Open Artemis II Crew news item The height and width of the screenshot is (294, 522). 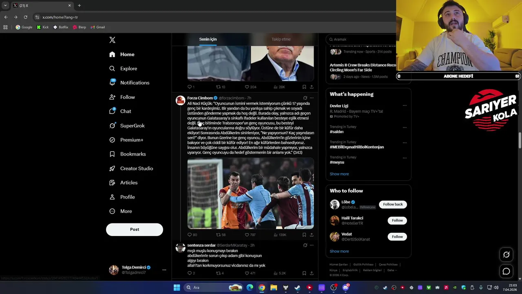(363, 71)
